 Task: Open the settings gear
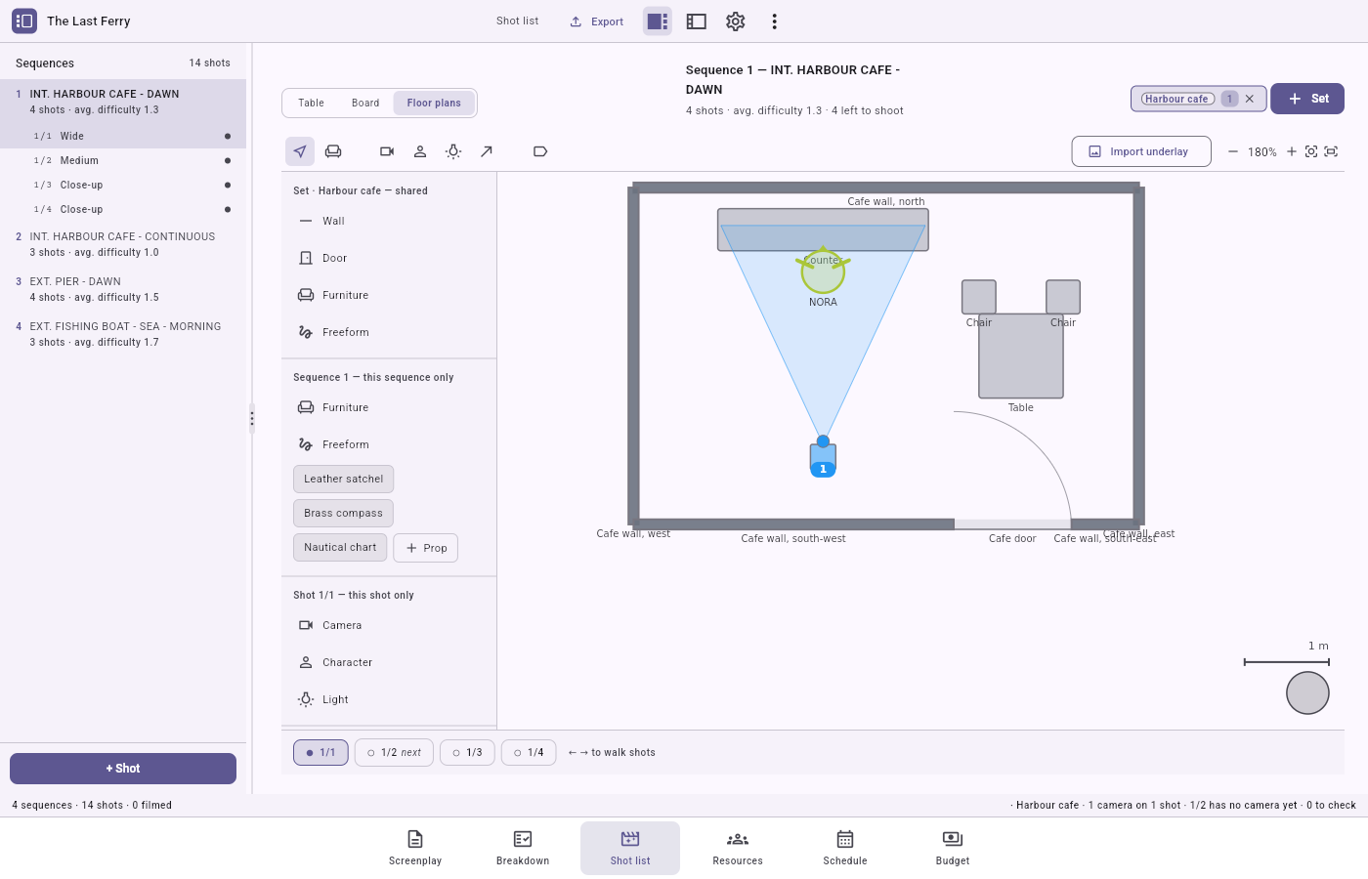pyautogui.click(x=736, y=21)
